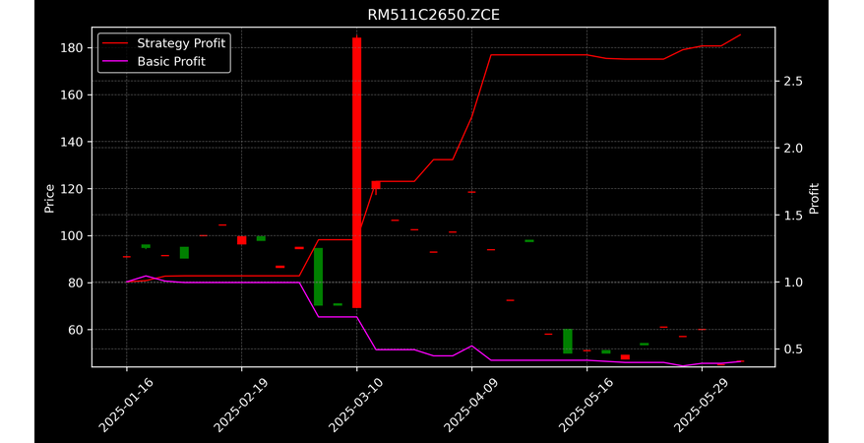
Task: Click the 2025-02-19 date label
Action: (241, 406)
